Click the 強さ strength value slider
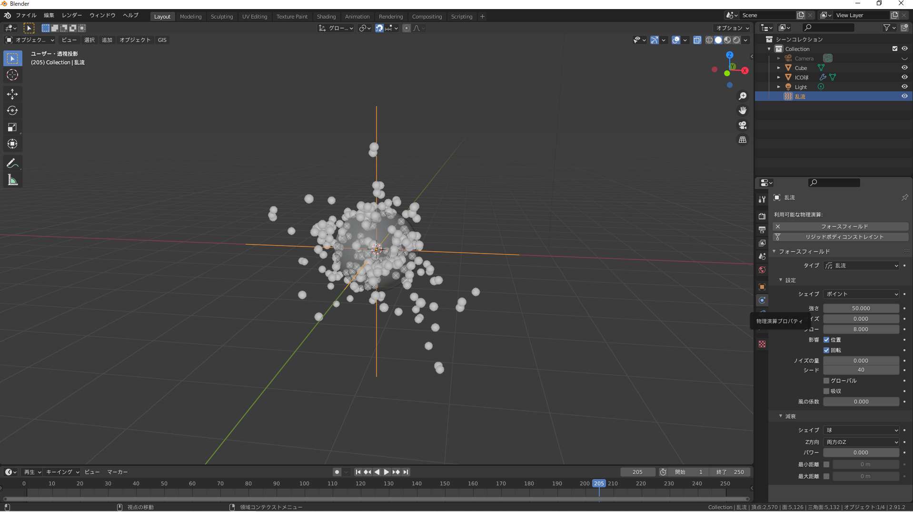This screenshot has height=512, width=913. pos(861,308)
